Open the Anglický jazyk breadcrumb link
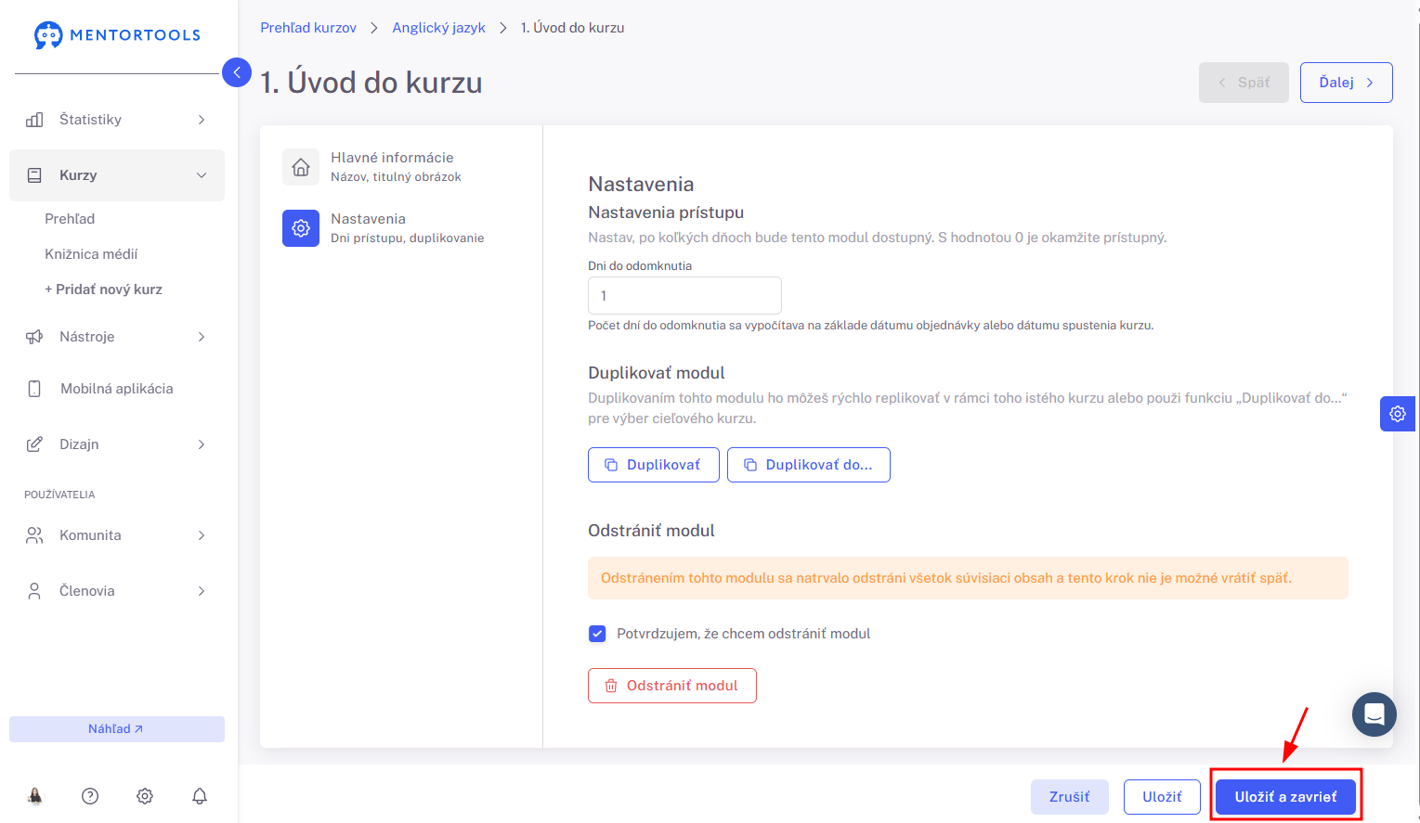 (x=438, y=28)
